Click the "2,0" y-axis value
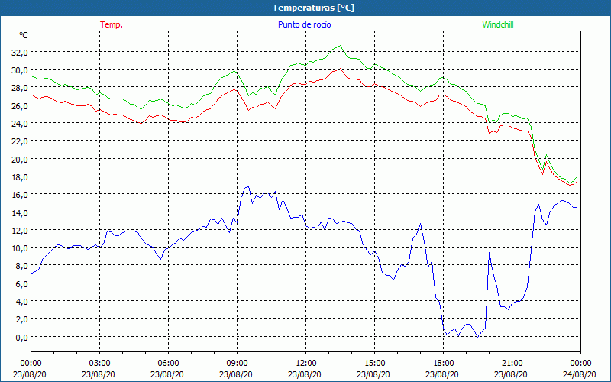The height and width of the screenshot is (382, 611). 22,319
